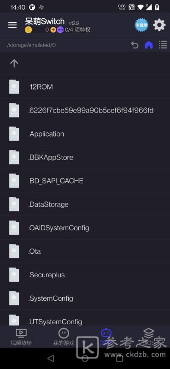
Task: Tap the Android back navigation button
Action: [x=51, y=358]
